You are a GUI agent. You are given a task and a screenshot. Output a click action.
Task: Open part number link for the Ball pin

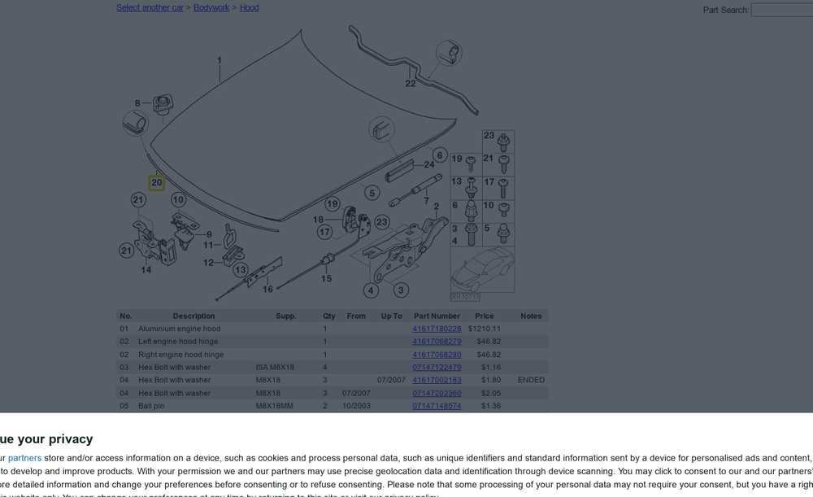point(437,406)
